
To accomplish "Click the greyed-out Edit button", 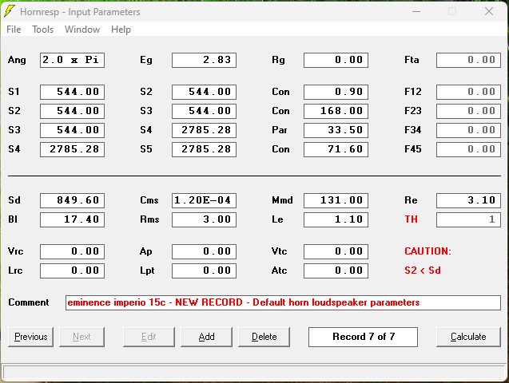I will 149,337.
